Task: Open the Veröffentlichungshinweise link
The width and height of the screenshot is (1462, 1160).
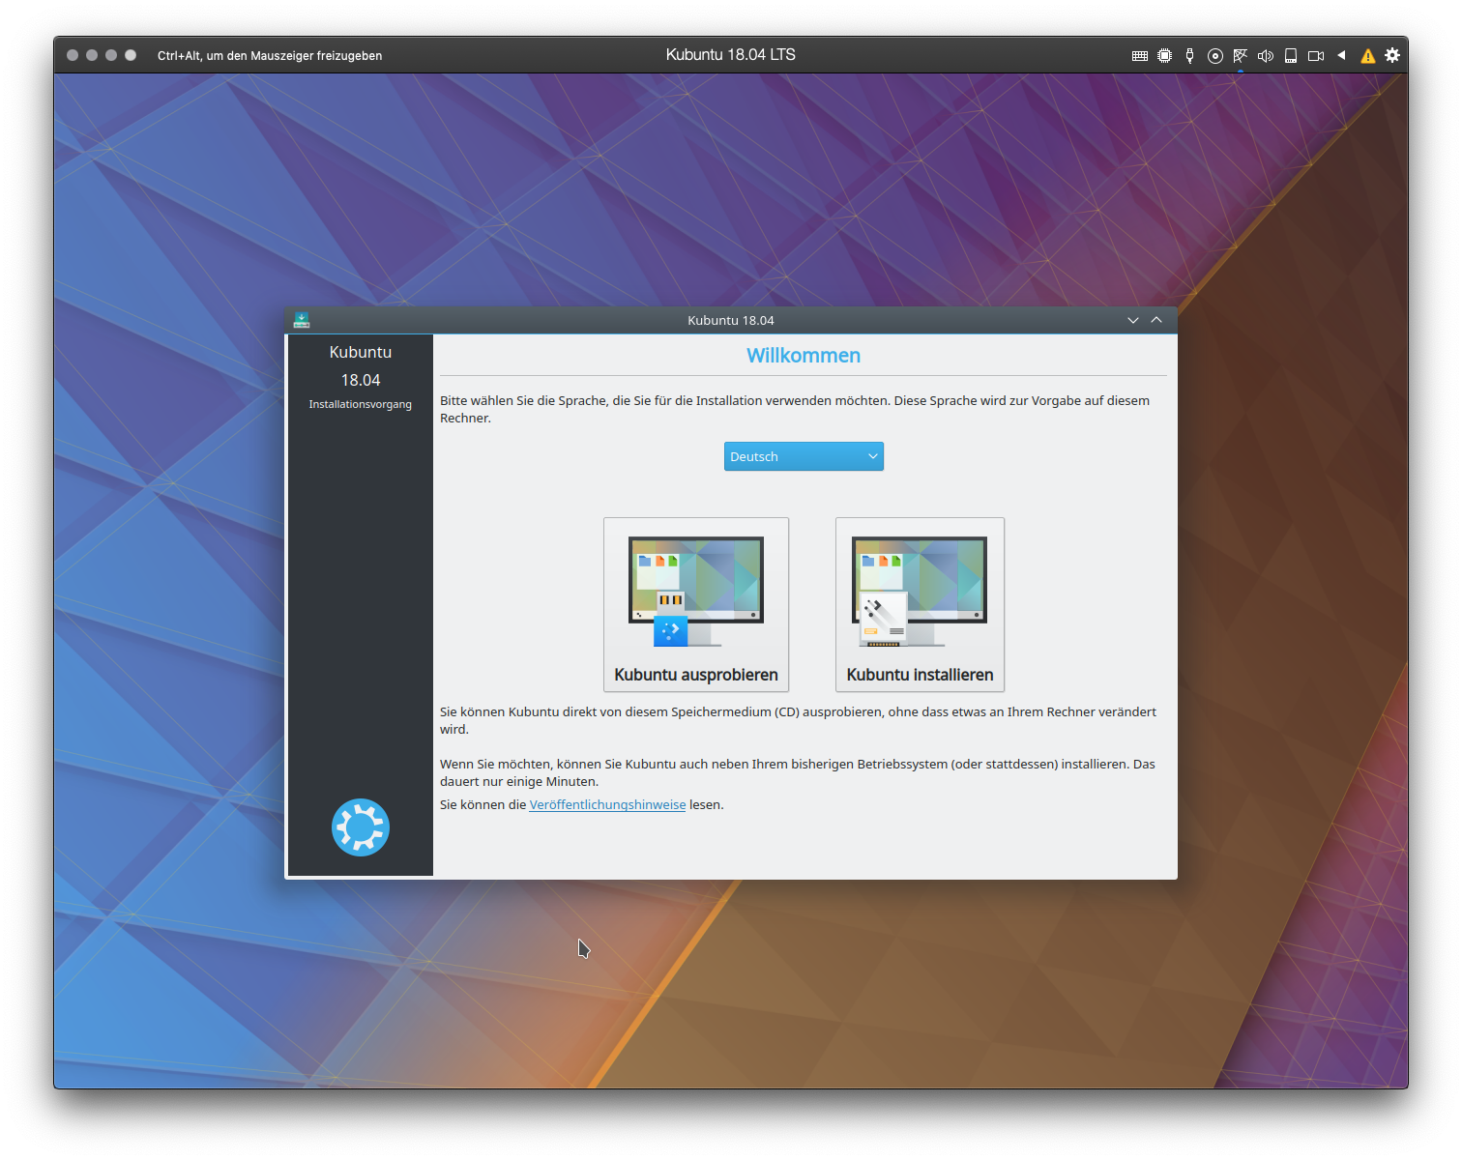Action: tap(607, 804)
